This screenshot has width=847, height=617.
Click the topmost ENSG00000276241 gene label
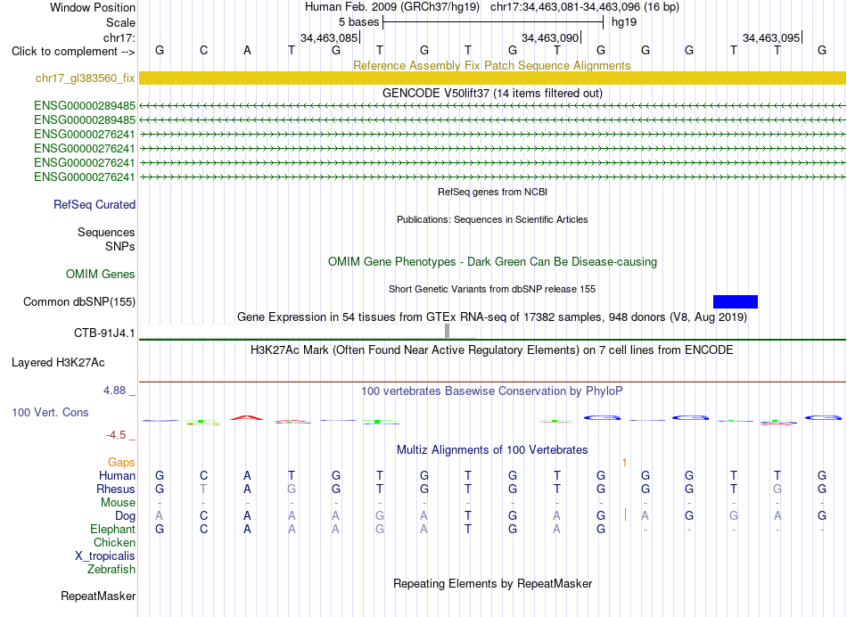pyautogui.click(x=85, y=134)
